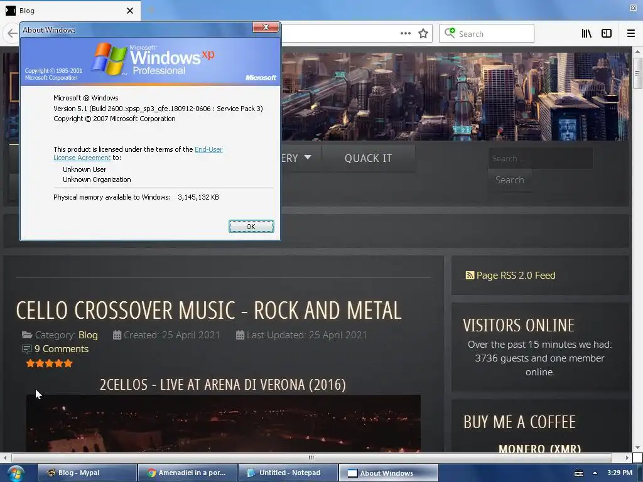
Task: Toggle the sidebar view icon
Action: coord(607,34)
